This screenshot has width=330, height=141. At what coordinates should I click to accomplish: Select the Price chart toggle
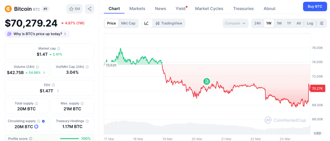pyautogui.click(x=112, y=23)
